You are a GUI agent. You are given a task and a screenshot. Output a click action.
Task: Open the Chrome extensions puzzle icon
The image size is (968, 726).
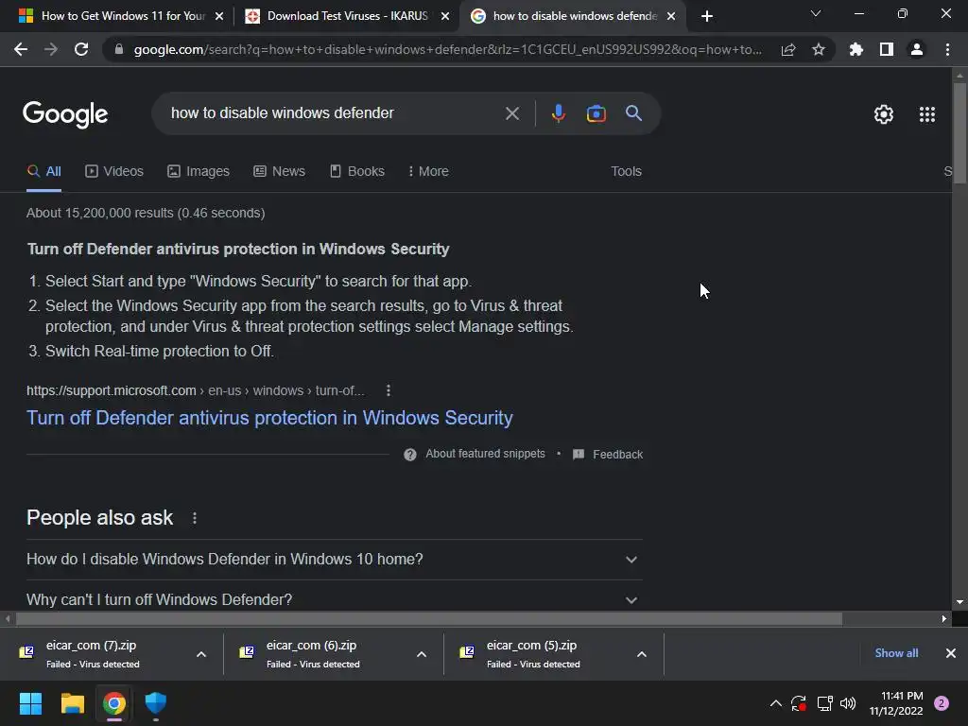856,49
